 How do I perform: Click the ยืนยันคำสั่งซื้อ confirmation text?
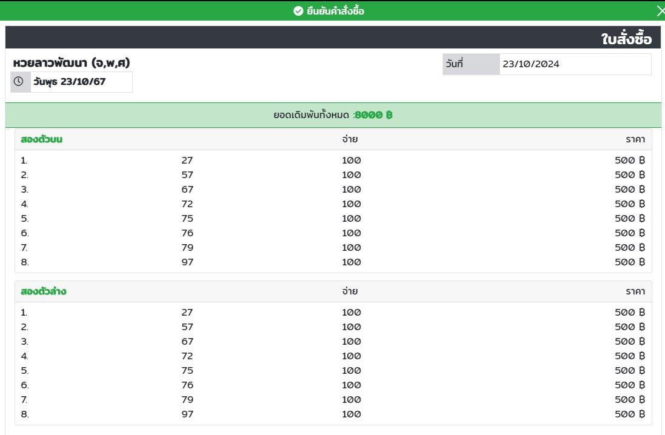[335, 11]
